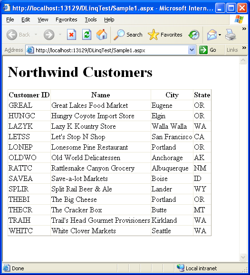This screenshot has width=250, height=275.
Task: Click the IE page icon in status bar
Action: pyautogui.click(x=6, y=268)
